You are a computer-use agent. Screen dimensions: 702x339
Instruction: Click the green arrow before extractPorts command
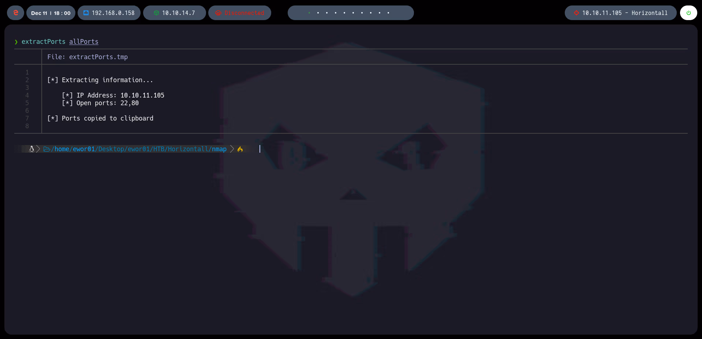pyautogui.click(x=16, y=42)
